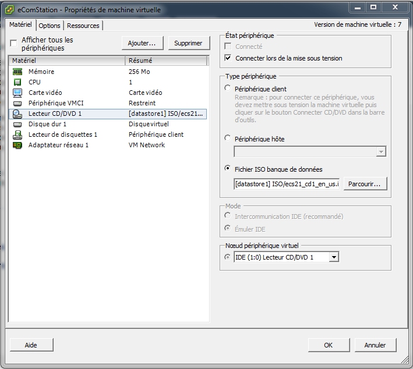Click the vSphere icon in title bar

coord(9,10)
